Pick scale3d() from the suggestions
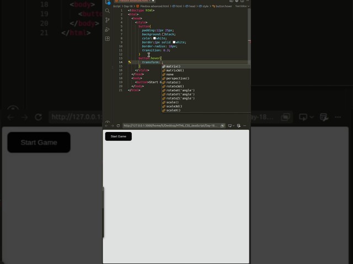Viewport: 353px width, 264px height. tap(206, 106)
